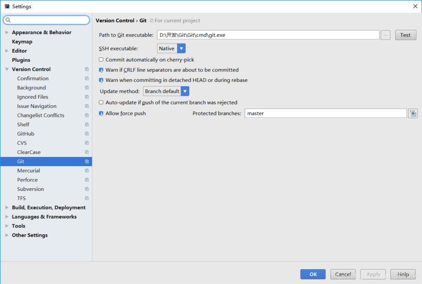Viewport: 422px width, 284px height.
Task: Click the expand icon beside Protected branches field
Action: 413,113
